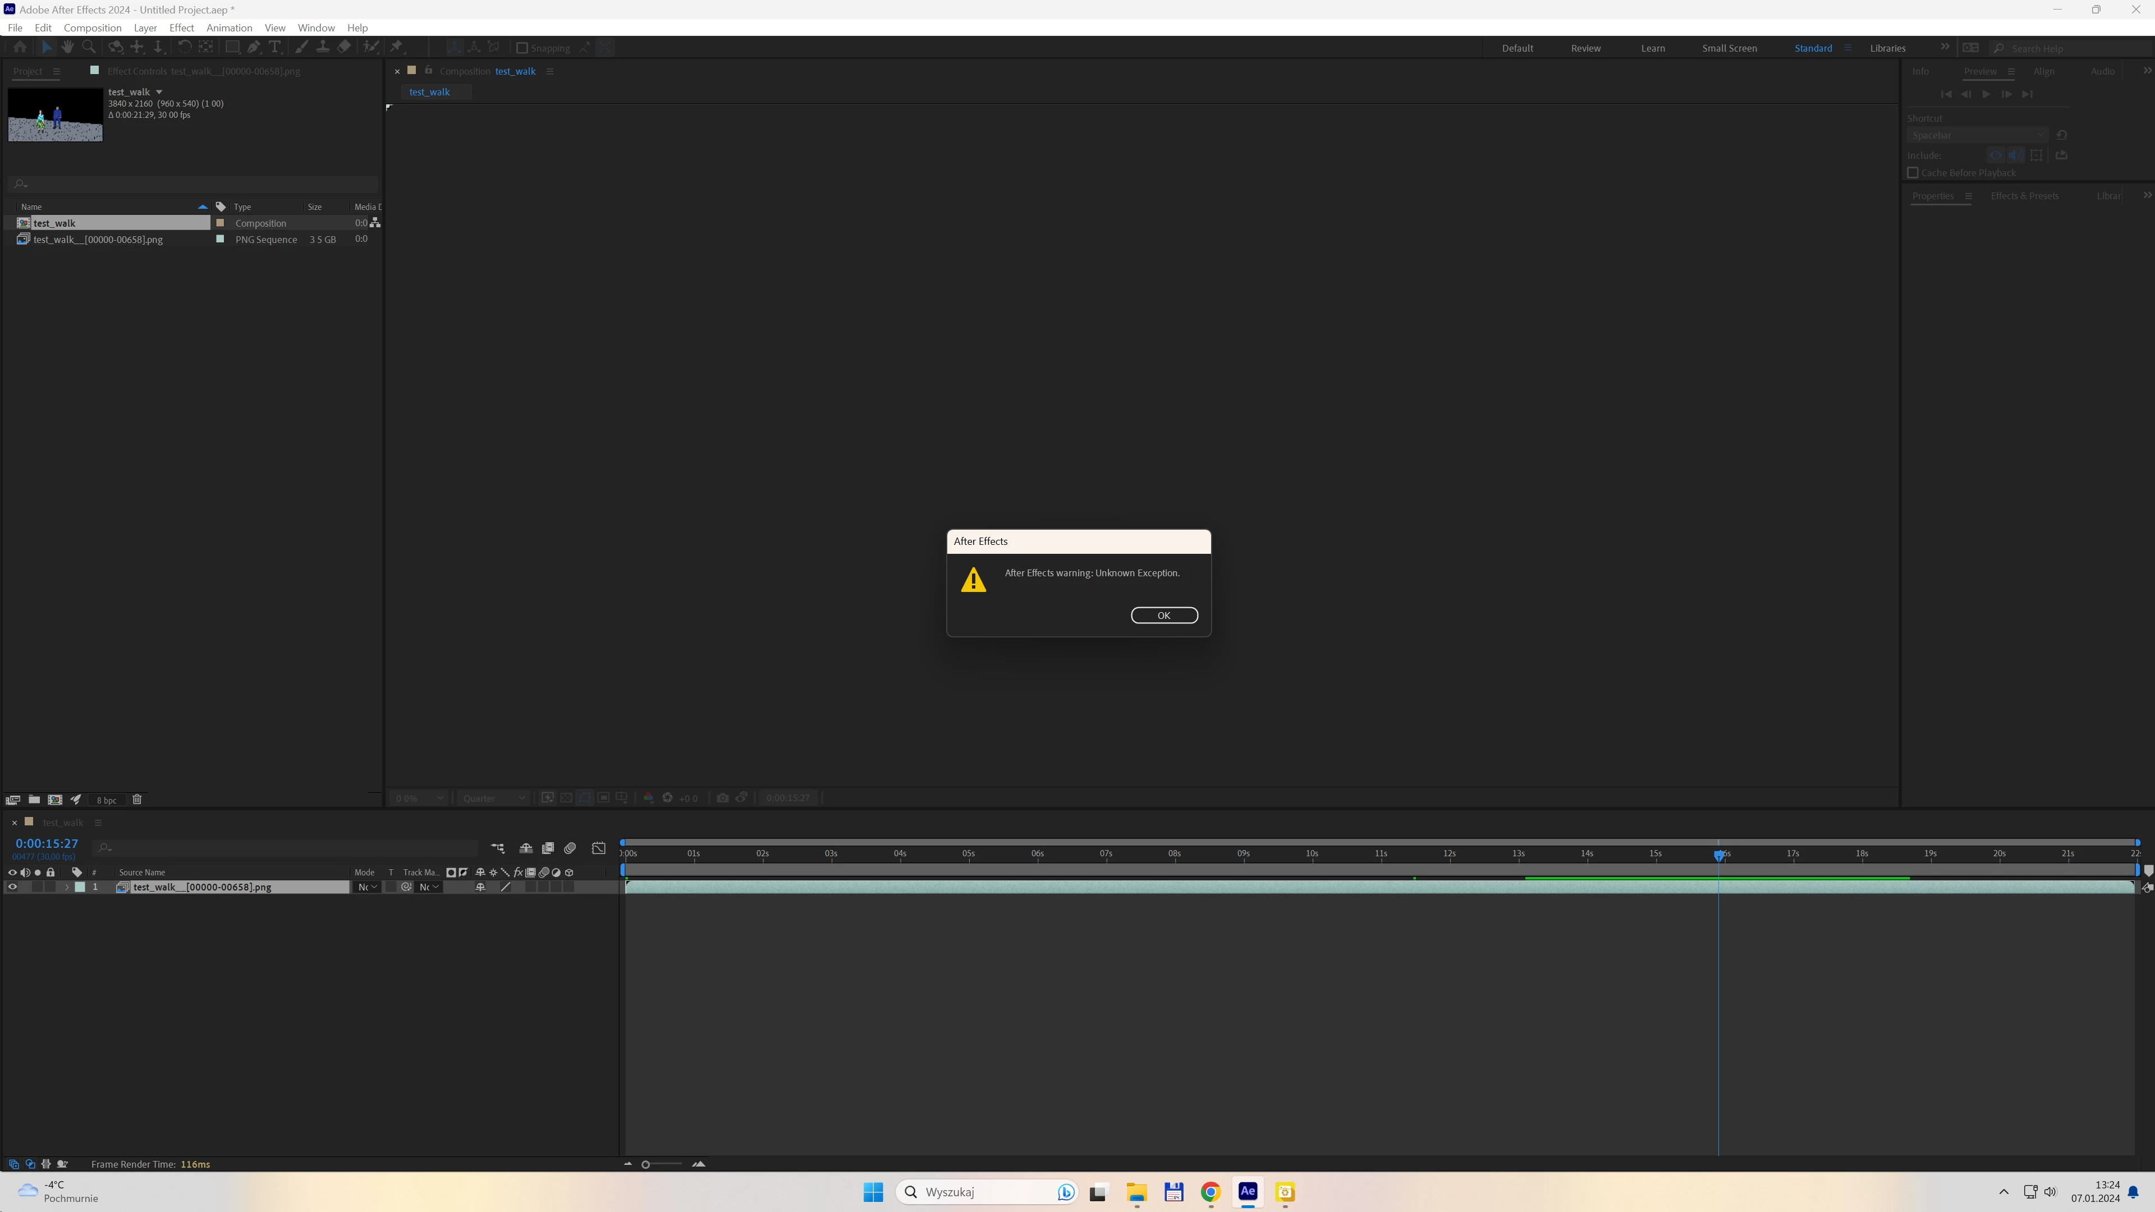Screen dimensions: 2155x1212
Task: Open the Composition menu
Action: tap(92, 27)
